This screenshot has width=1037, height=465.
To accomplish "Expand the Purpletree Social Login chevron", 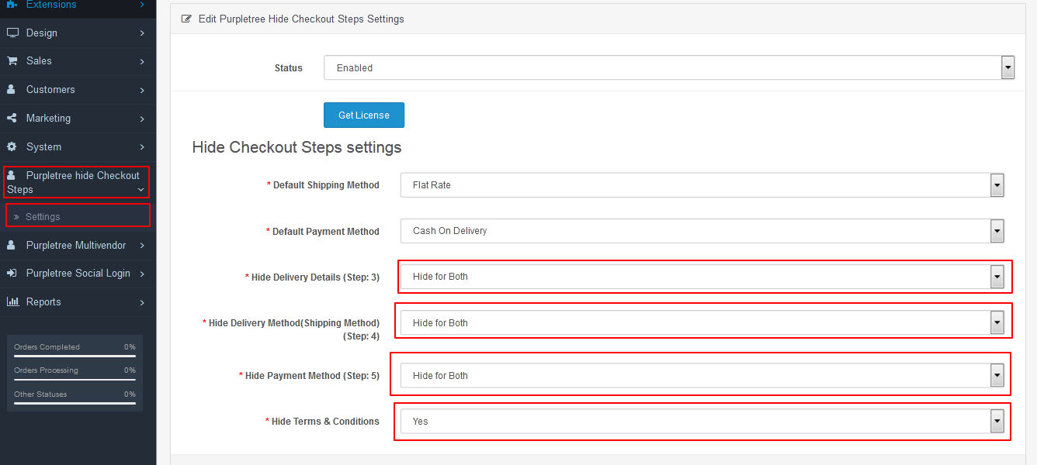I will tap(142, 274).
